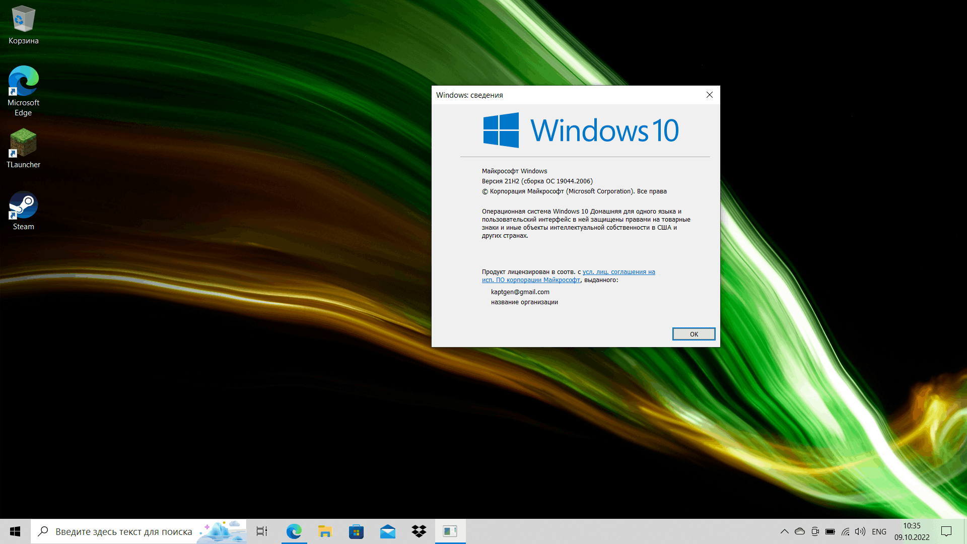The height and width of the screenshot is (544, 967).
Task: Toggle battery status icon in tray
Action: tap(830, 531)
